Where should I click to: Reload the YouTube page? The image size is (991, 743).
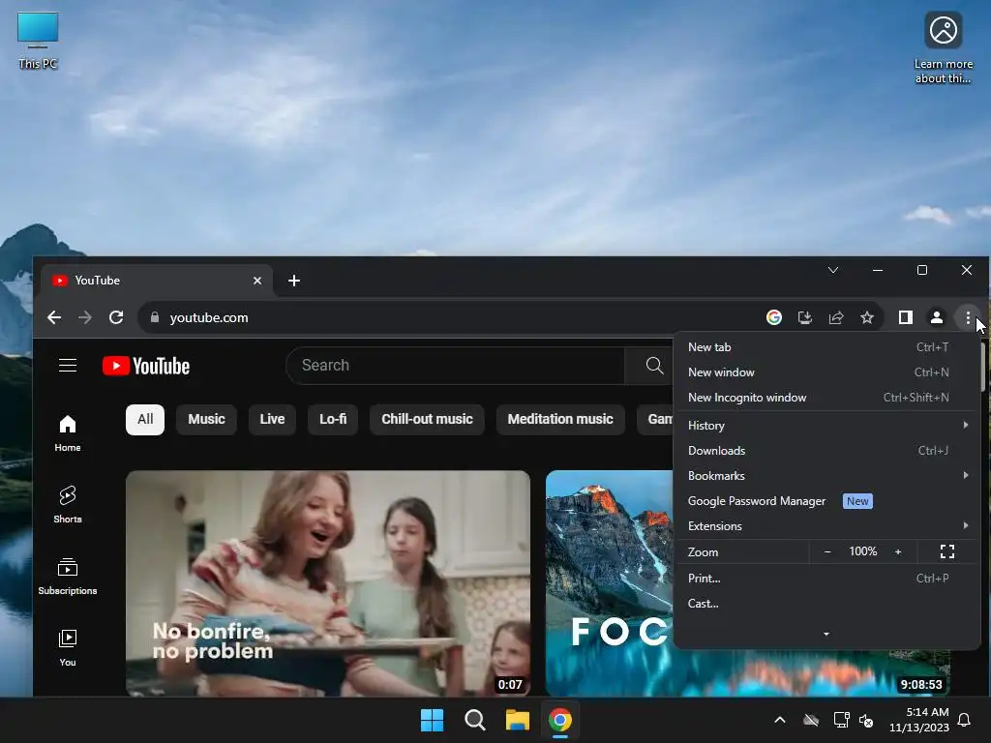tap(116, 317)
